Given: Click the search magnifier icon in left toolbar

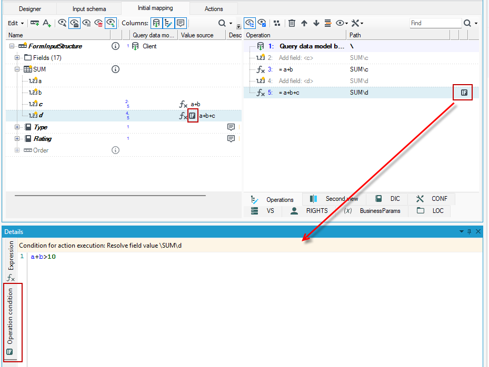Looking at the screenshot, I should pyautogui.click(x=222, y=23).
